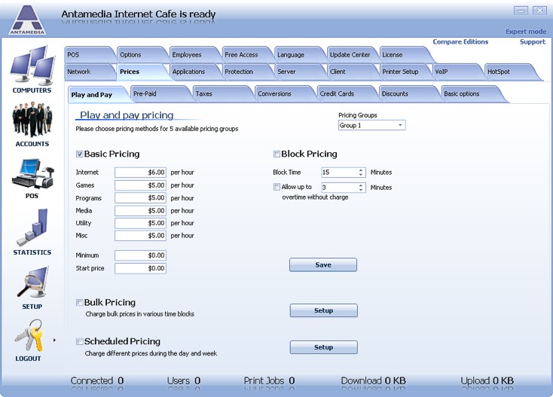The image size is (553, 397).
Task: Select the Play and Pay sub-tab
Action: point(97,94)
